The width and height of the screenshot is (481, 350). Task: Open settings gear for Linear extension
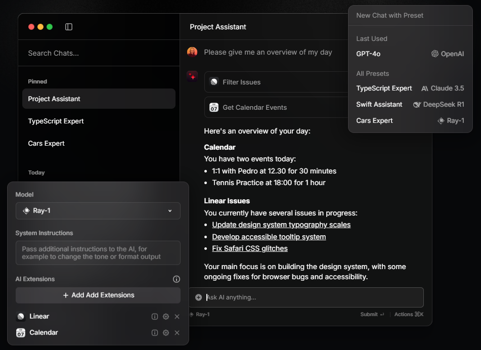point(166,317)
